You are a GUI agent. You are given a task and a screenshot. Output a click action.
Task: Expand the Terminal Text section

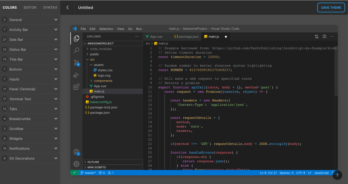pyautogui.click(x=30, y=99)
